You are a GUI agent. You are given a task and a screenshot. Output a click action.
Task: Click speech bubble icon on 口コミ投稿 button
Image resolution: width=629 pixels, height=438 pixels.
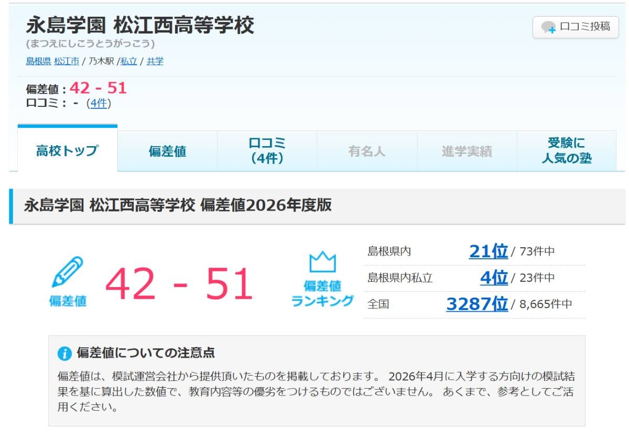coord(548,28)
